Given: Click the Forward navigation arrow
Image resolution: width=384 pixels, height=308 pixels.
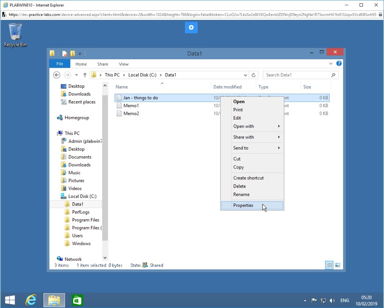Looking at the screenshot, I should point(67,75).
